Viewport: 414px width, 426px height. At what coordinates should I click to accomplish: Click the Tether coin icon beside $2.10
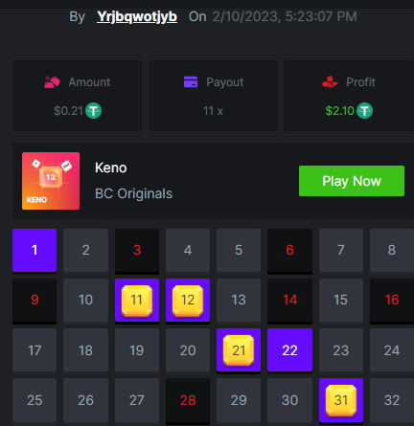point(364,111)
